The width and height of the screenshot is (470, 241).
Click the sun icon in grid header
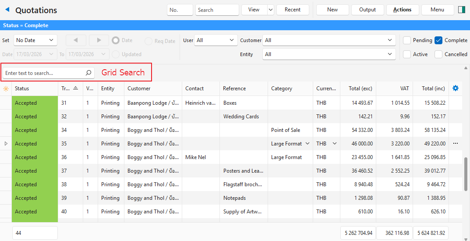click(x=6, y=89)
